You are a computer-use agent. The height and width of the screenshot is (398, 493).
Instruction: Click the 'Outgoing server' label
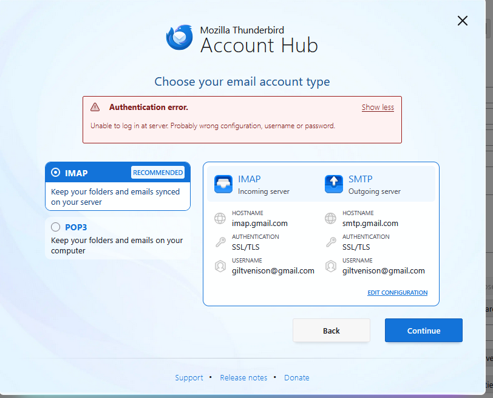click(x=374, y=191)
